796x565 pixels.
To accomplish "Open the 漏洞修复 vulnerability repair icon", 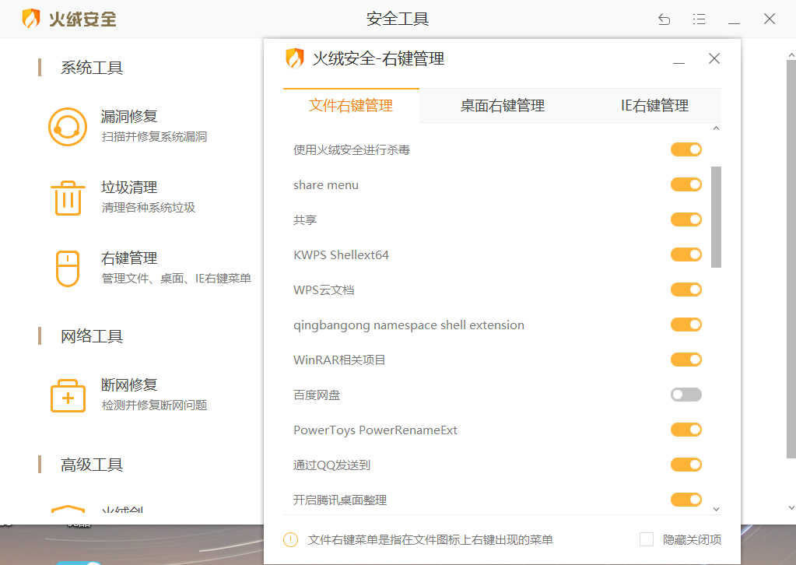I will (68, 126).
